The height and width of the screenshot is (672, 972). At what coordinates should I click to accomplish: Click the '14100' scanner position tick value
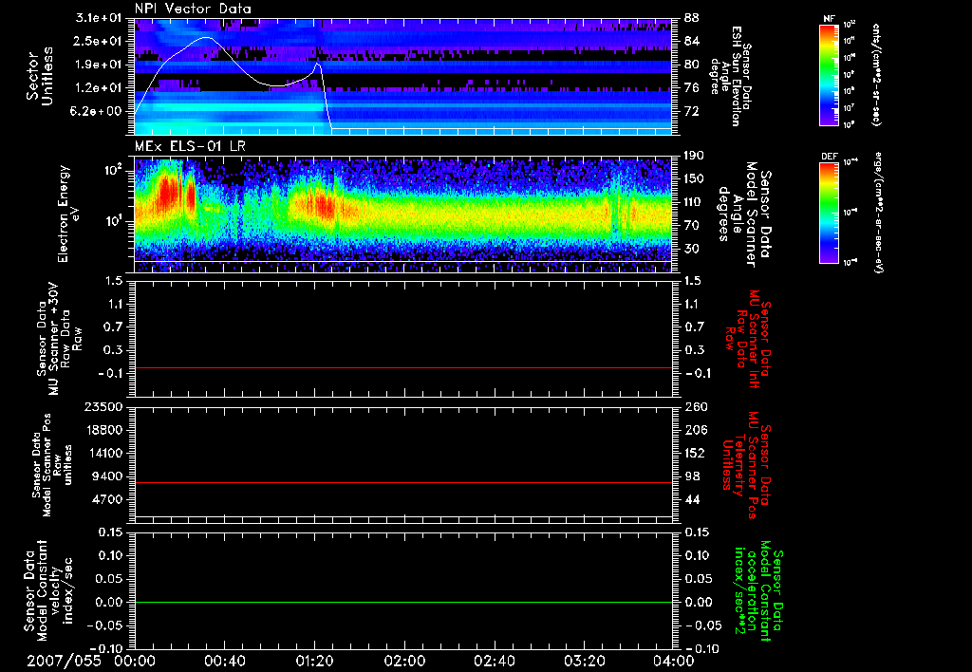click(103, 453)
